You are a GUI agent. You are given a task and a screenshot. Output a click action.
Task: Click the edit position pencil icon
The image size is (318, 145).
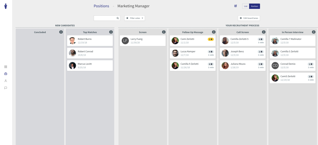pos(236,6)
